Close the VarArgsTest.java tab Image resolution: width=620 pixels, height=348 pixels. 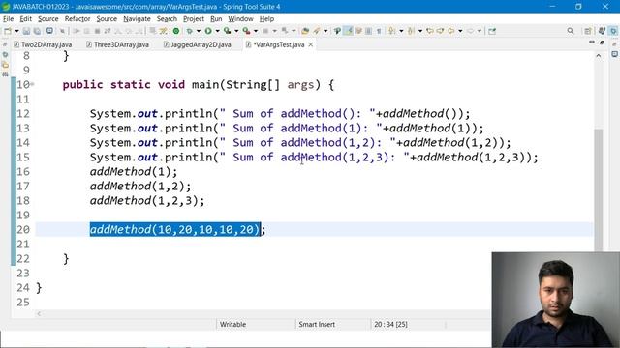pyautogui.click(x=310, y=44)
